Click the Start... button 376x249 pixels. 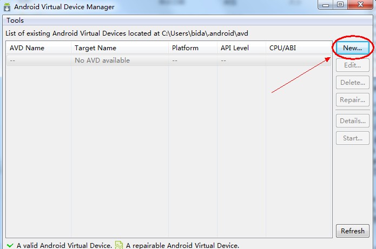pos(353,138)
